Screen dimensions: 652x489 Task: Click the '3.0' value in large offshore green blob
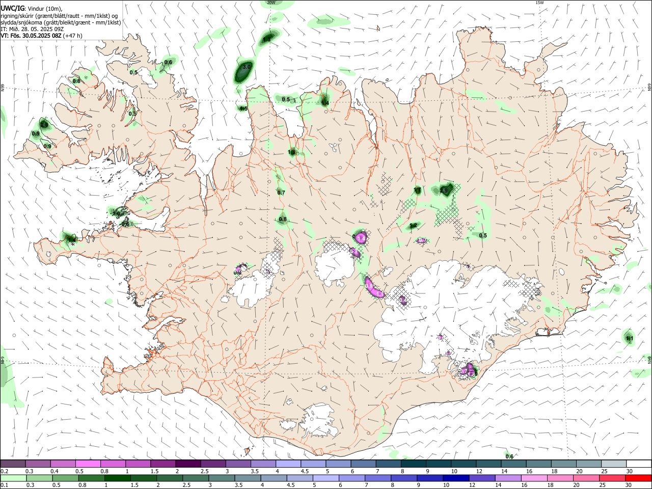tap(247, 67)
